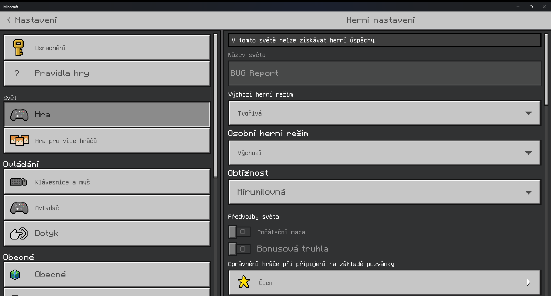Go to the Ovladač settings

click(x=107, y=208)
